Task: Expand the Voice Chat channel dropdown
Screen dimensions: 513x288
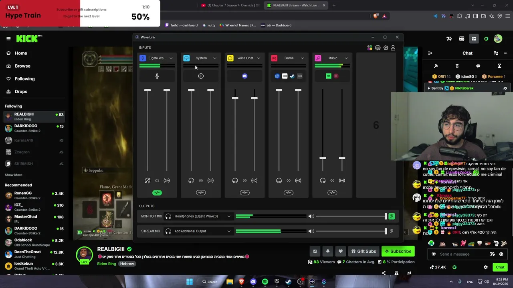Action: point(259,58)
